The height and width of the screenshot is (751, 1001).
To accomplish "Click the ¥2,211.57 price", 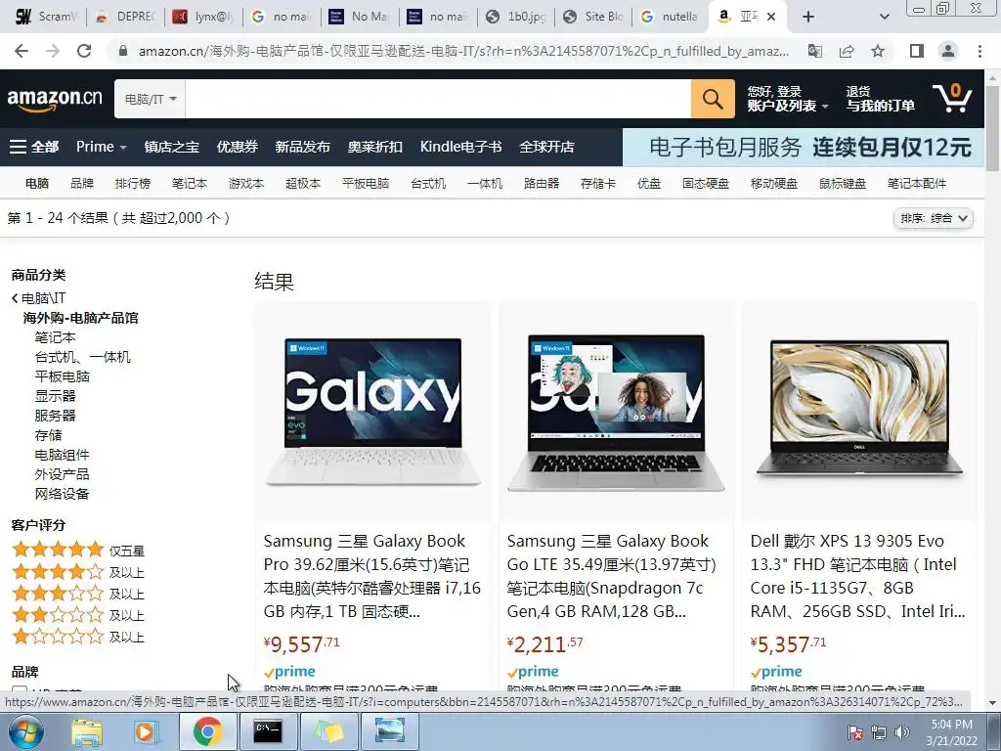I will 545,643.
